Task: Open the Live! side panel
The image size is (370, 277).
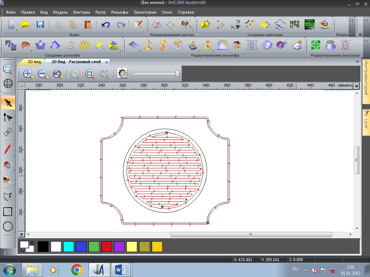Action: [x=365, y=122]
